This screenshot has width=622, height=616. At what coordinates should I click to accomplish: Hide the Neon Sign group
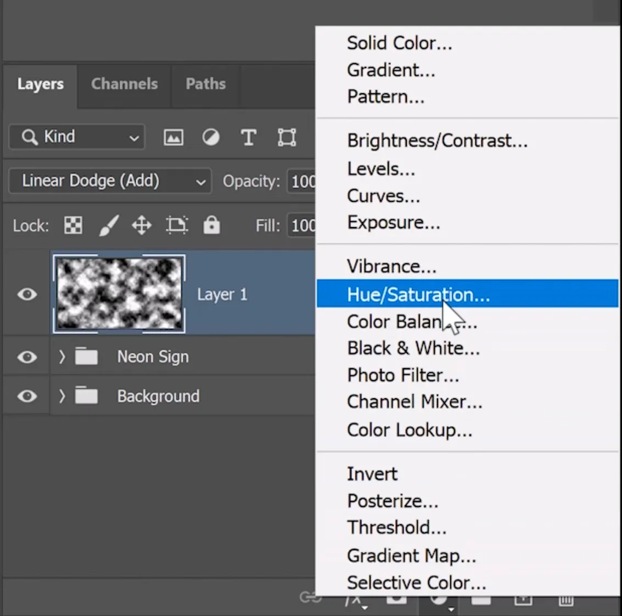(27, 357)
